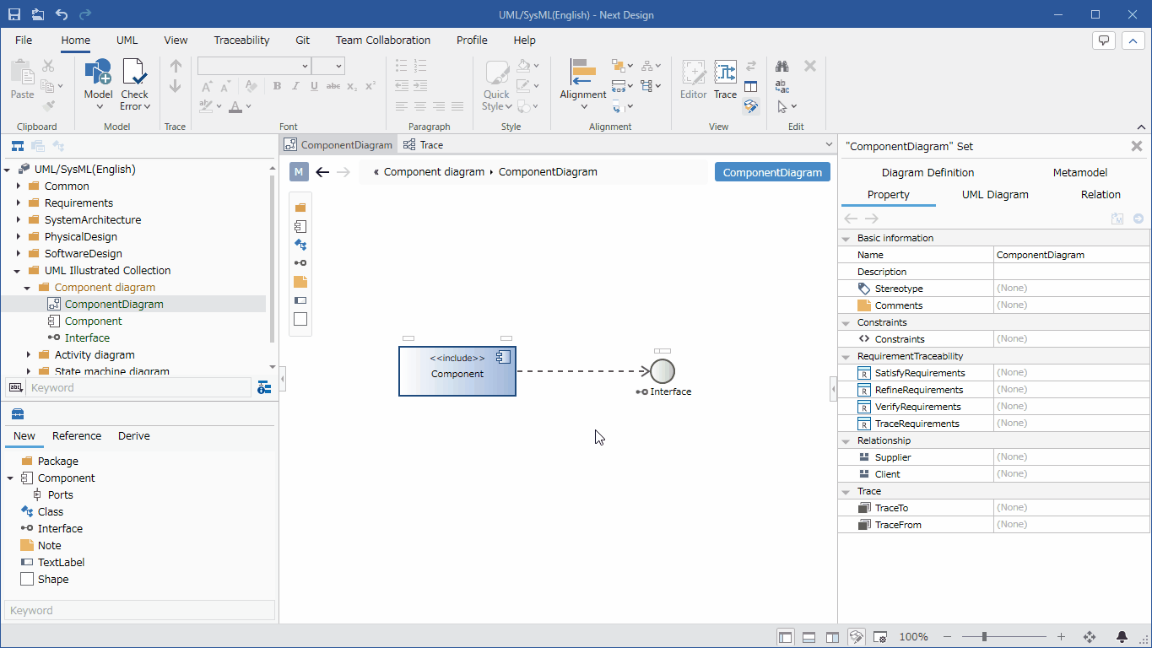The width and height of the screenshot is (1152, 648).
Task: Click the binoculars Find icon
Action: [x=782, y=66]
